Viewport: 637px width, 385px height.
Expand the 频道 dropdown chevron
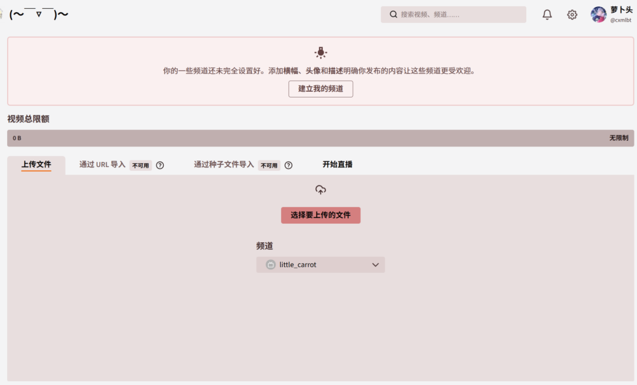click(x=375, y=265)
